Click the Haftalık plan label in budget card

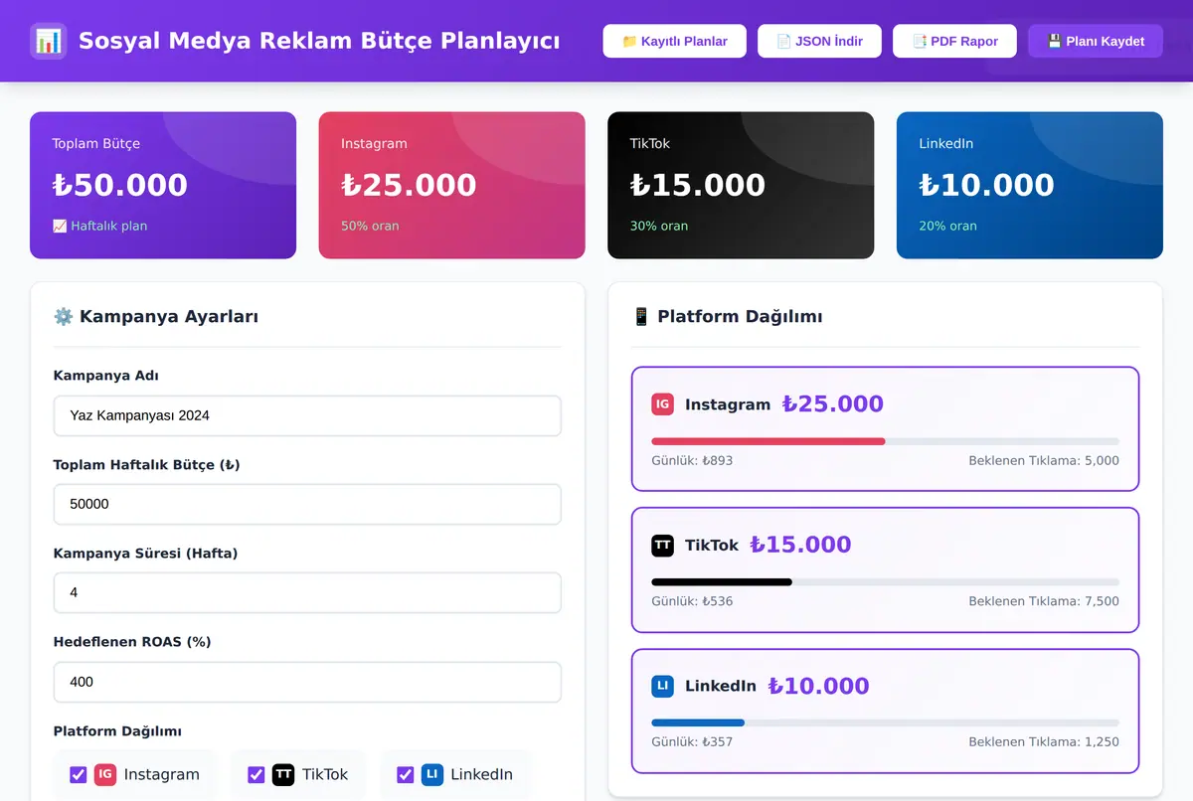[99, 226]
